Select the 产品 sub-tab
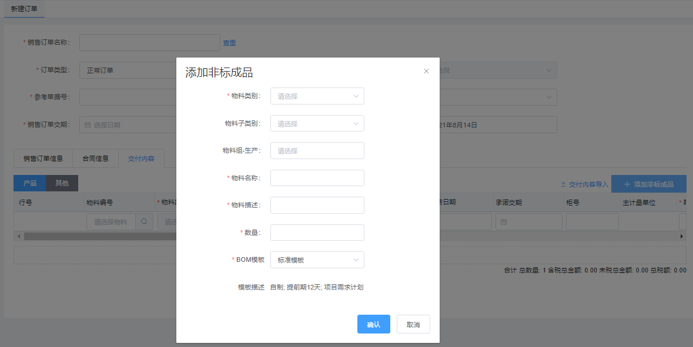Image resolution: width=693 pixels, height=347 pixels. (x=29, y=183)
